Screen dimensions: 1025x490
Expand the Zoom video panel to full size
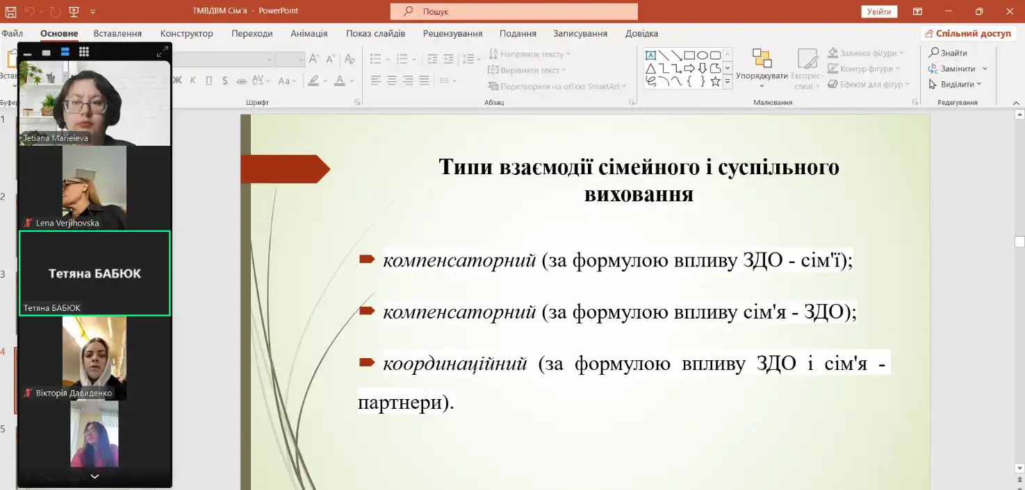(162, 52)
